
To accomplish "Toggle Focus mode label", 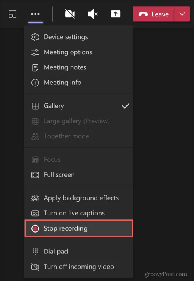I will [x=52, y=160].
